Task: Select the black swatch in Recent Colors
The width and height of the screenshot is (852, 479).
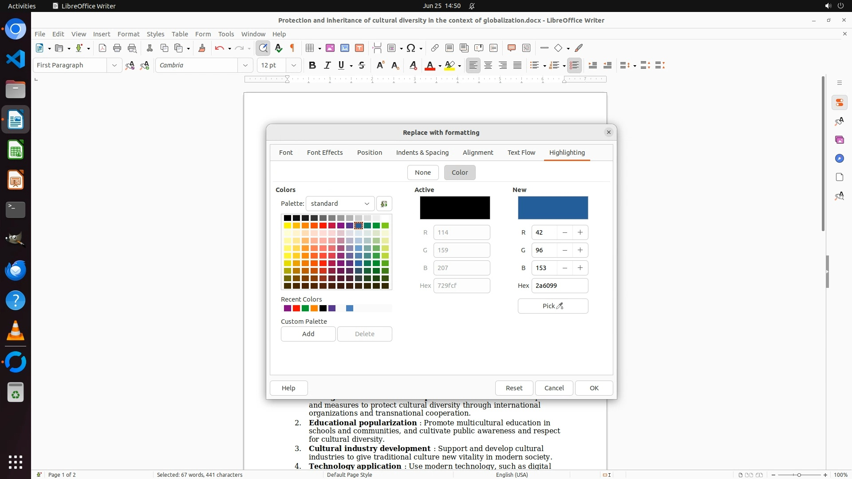Action: click(323, 308)
